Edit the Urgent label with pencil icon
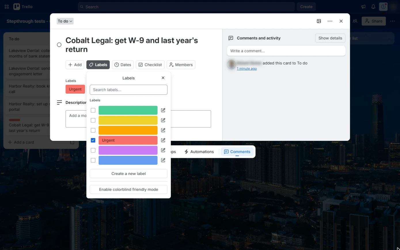Image resolution: width=400 pixels, height=250 pixels. pyautogui.click(x=163, y=140)
